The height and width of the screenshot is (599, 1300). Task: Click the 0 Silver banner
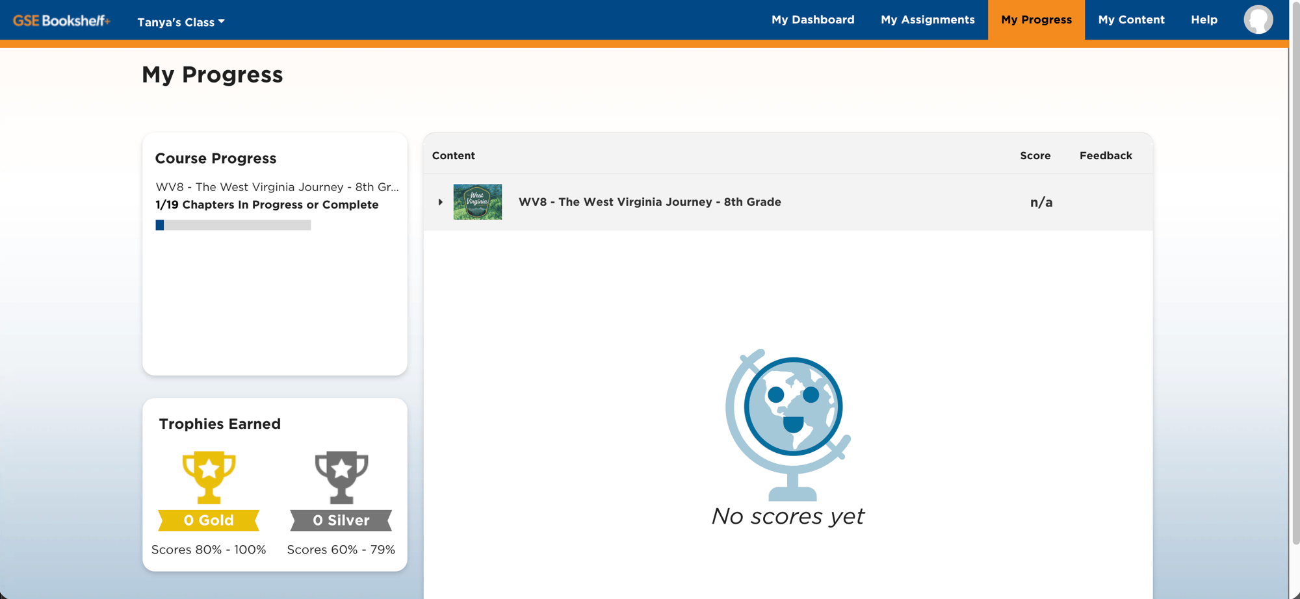tap(341, 520)
